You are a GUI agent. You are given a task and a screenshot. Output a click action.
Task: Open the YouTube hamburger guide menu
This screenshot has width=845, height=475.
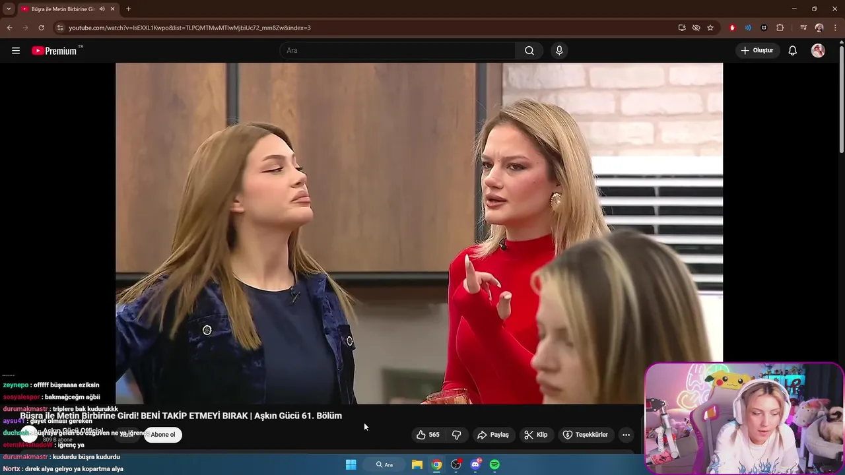[16, 51]
